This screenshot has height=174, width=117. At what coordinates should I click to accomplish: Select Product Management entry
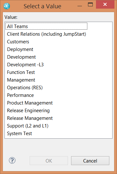30,103
